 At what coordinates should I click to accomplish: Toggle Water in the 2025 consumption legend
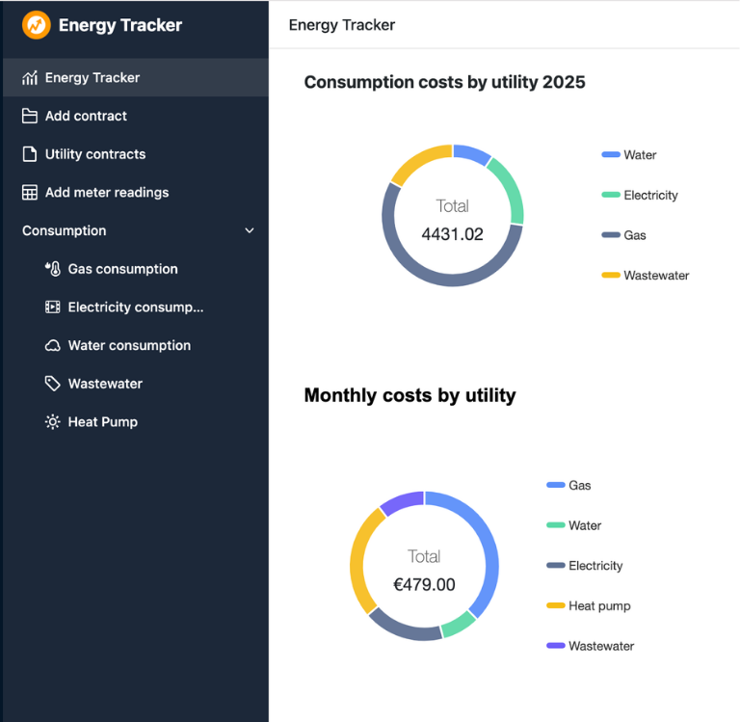tap(639, 155)
